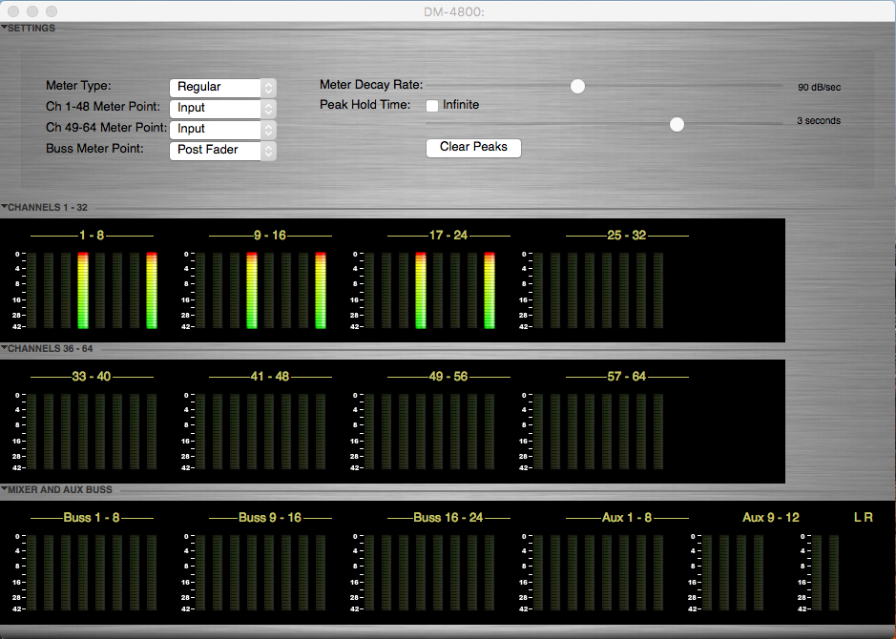The image size is (896, 639).
Task: Click the Peak Hold Time label
Action: click(x=365, y=105)
